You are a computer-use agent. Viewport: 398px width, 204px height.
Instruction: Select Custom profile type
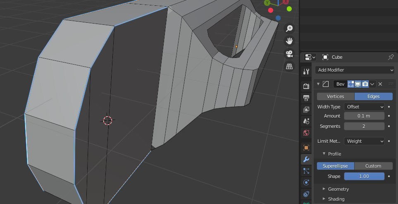373,166
